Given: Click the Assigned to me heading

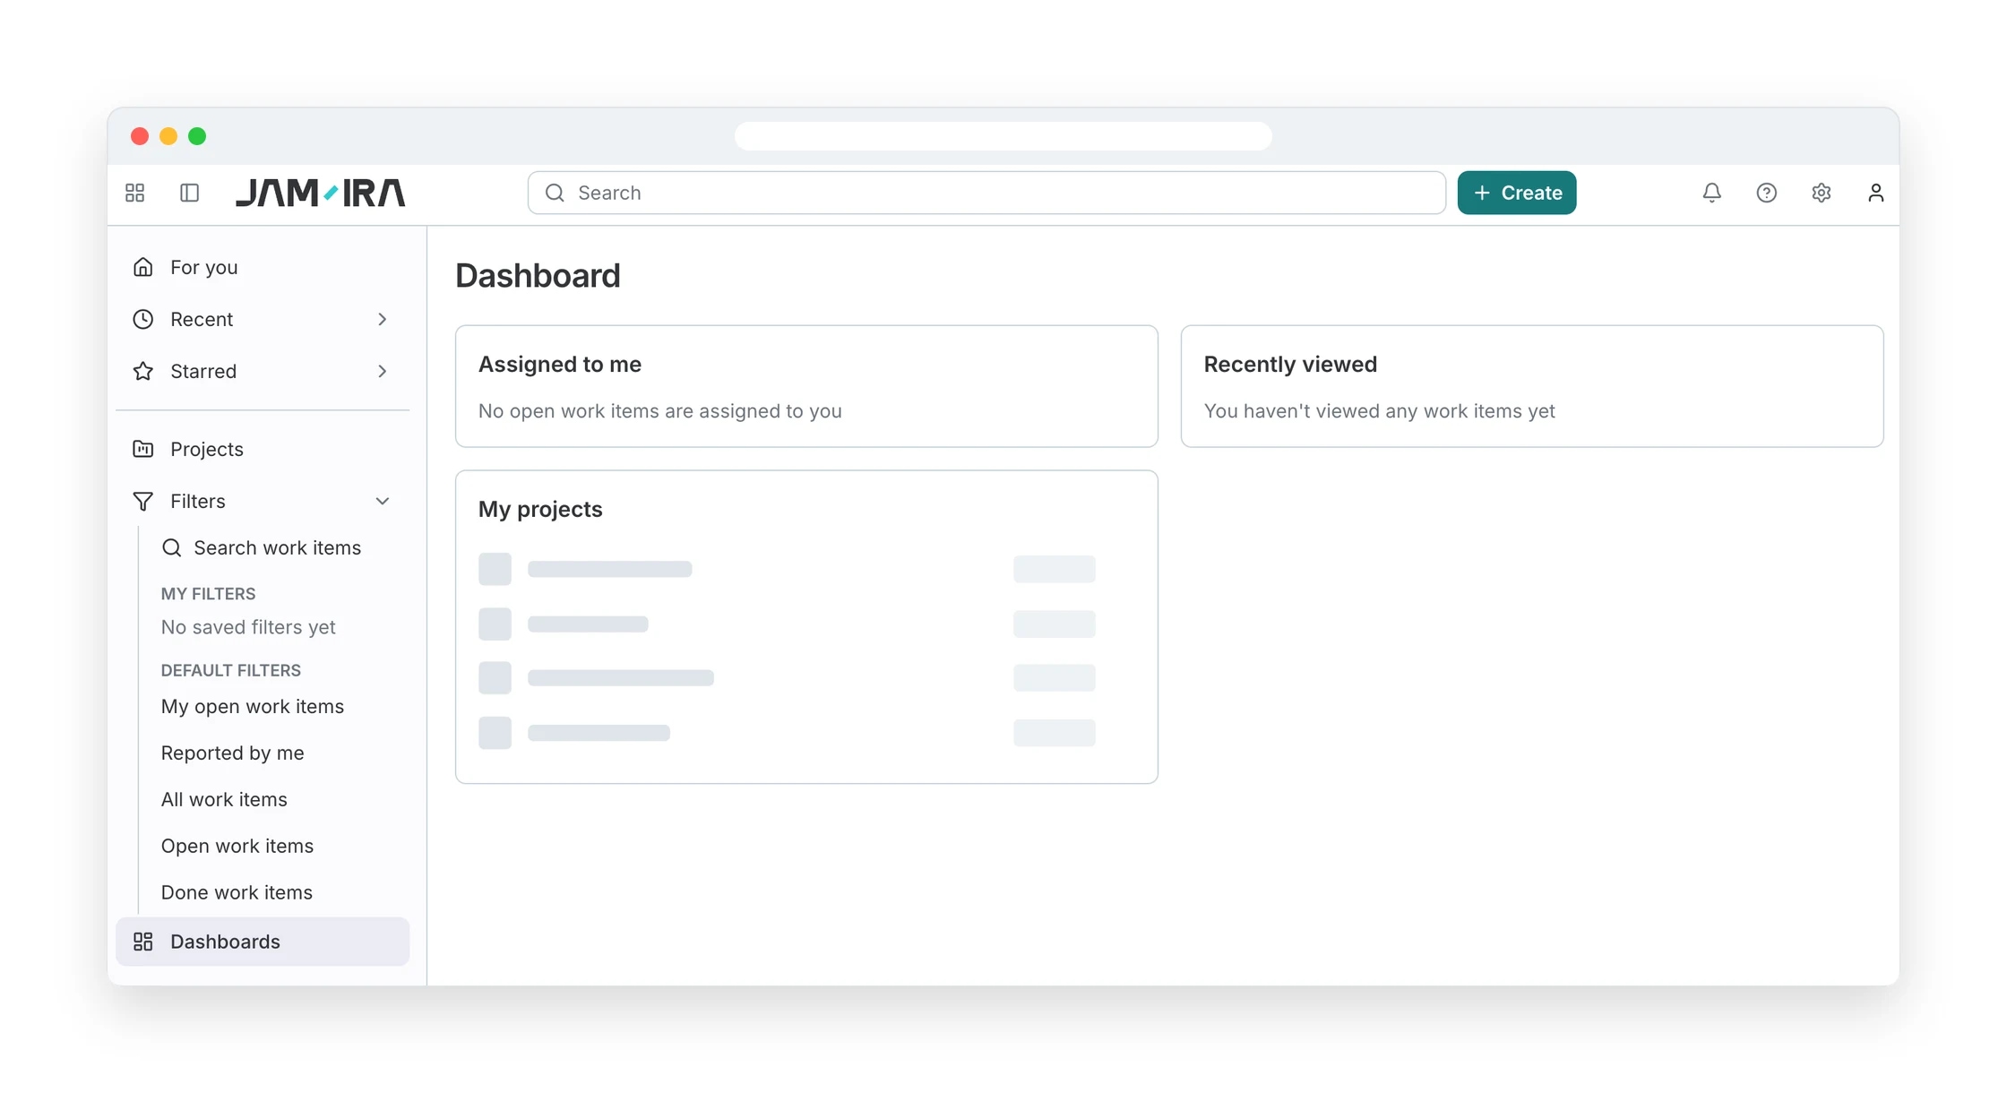Looking at the screenshot, I should point(559,365).
